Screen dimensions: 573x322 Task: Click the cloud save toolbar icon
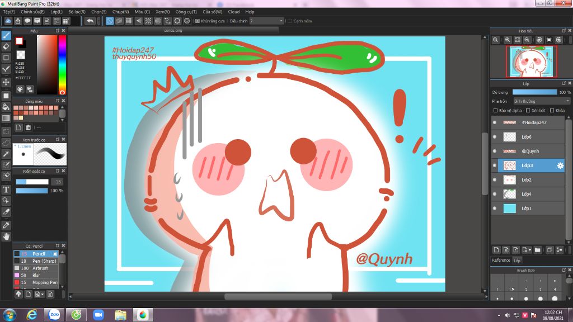pos(8,21)
